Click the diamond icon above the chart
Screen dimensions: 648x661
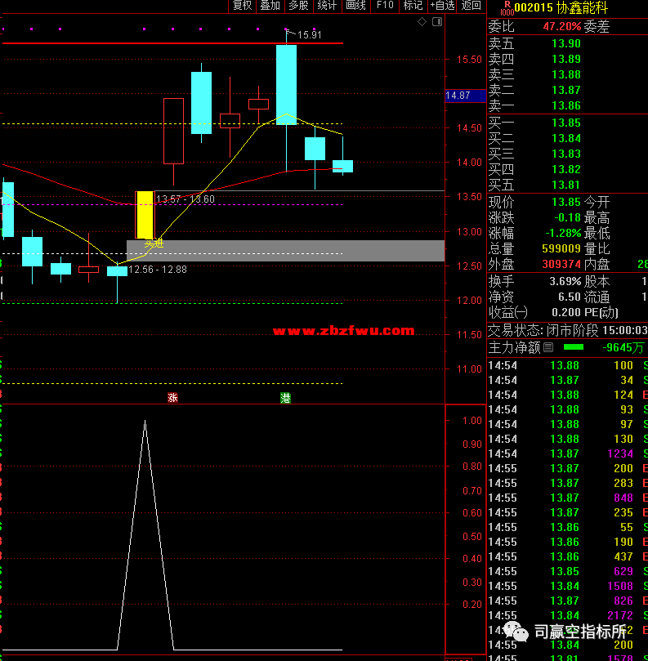click(x=422, y=22)
